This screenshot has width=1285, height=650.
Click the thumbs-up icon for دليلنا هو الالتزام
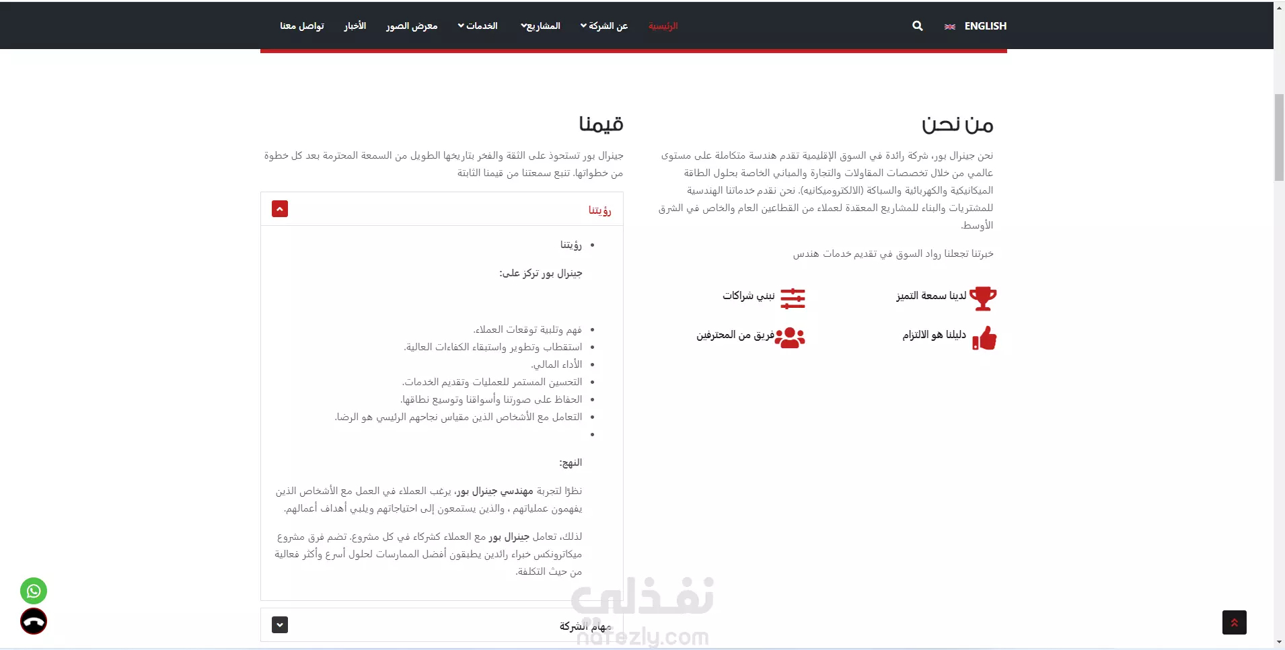point(984,337)
